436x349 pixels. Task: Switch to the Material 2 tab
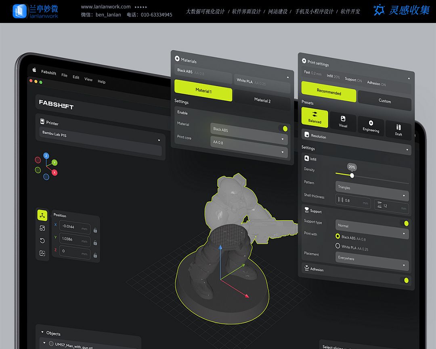262,100
